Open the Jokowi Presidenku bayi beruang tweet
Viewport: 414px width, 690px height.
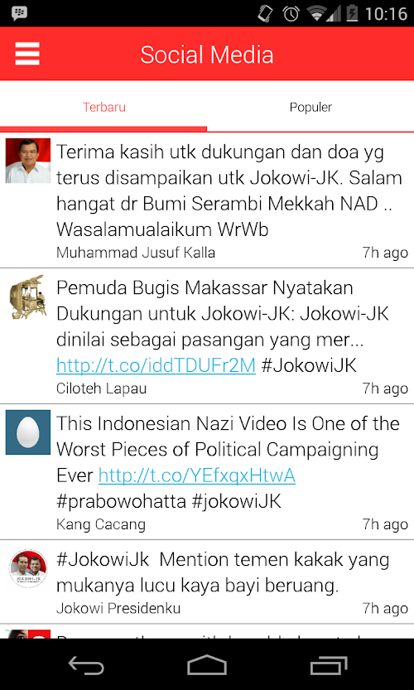207,581
